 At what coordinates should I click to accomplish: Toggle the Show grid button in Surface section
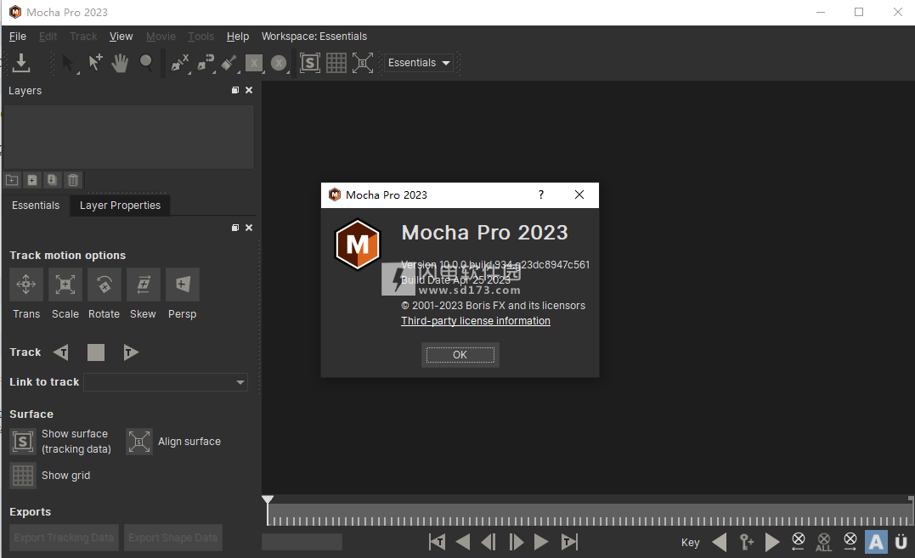[23, 476]
